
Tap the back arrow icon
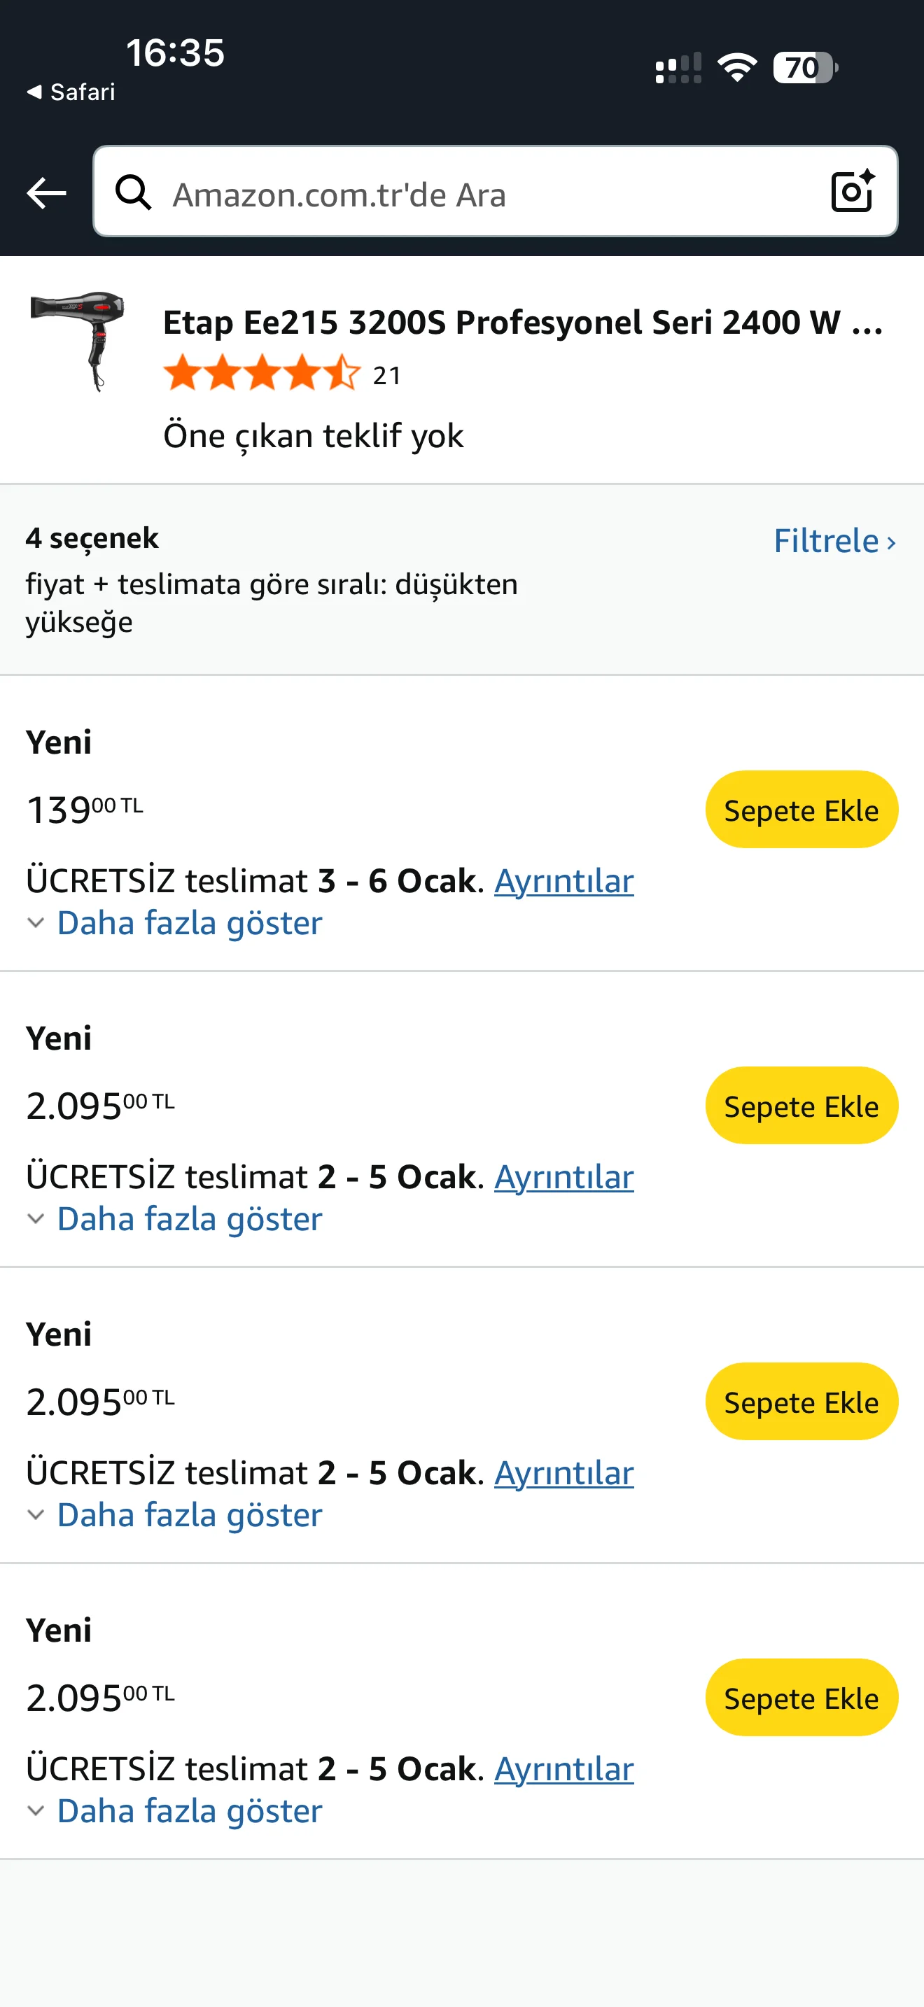46,192
